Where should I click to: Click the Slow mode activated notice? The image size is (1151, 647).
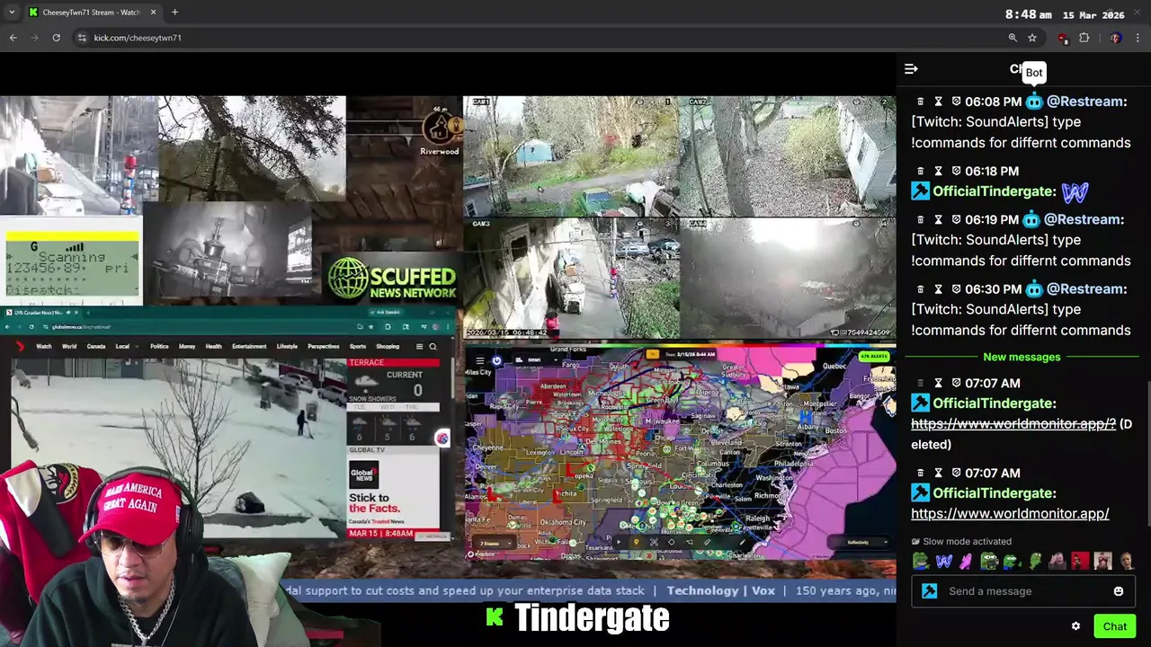point(961,542)
